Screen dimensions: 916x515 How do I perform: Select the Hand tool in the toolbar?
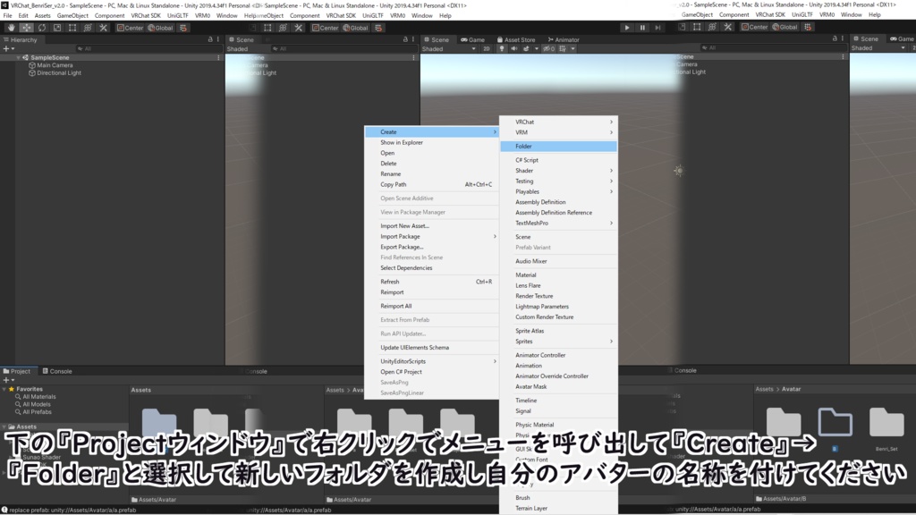coord(11,28)
